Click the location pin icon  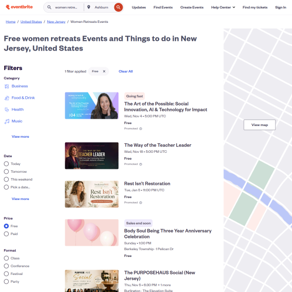89,7
